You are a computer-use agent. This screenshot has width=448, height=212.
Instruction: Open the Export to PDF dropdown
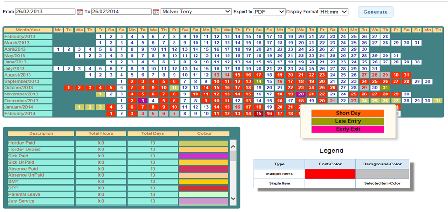[269, 11]
